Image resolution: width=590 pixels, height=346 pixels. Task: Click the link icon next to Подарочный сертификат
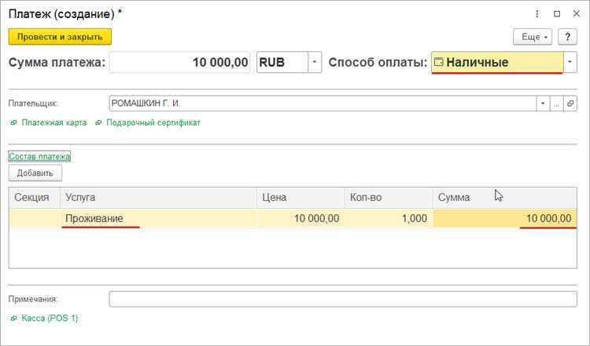pyautogui.click(x=98, y=123)
